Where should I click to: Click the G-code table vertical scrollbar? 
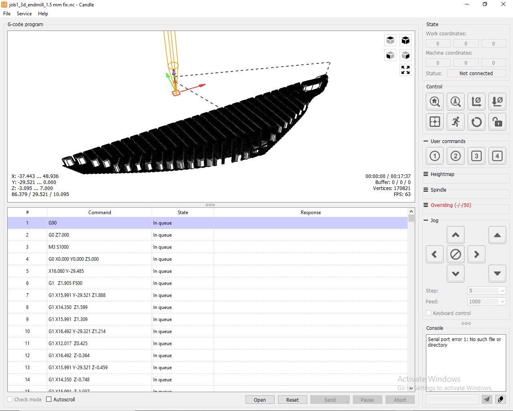[411, 299]
